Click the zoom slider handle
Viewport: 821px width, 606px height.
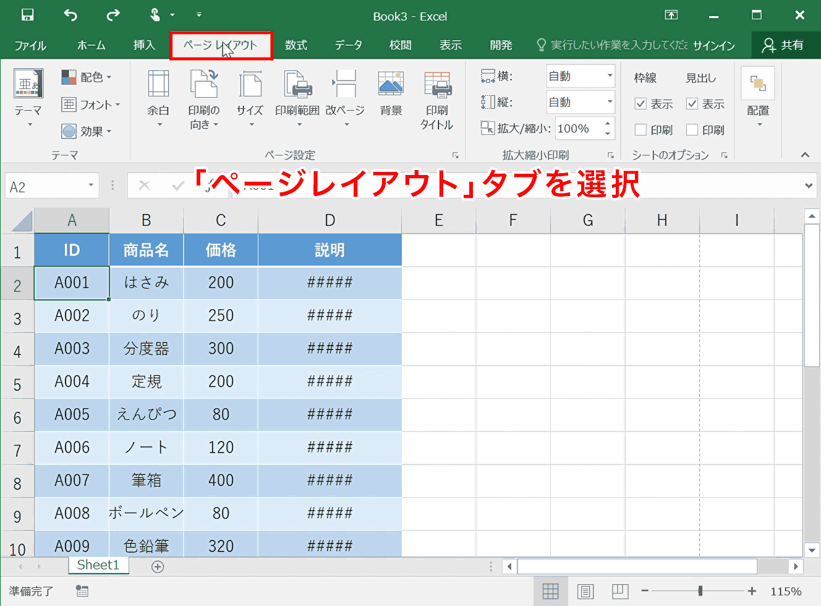click(700, 591)
